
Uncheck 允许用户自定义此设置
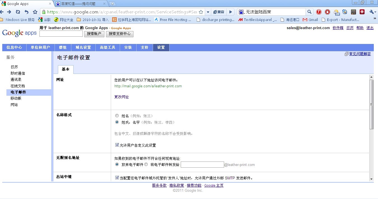(x=117, y=145)
